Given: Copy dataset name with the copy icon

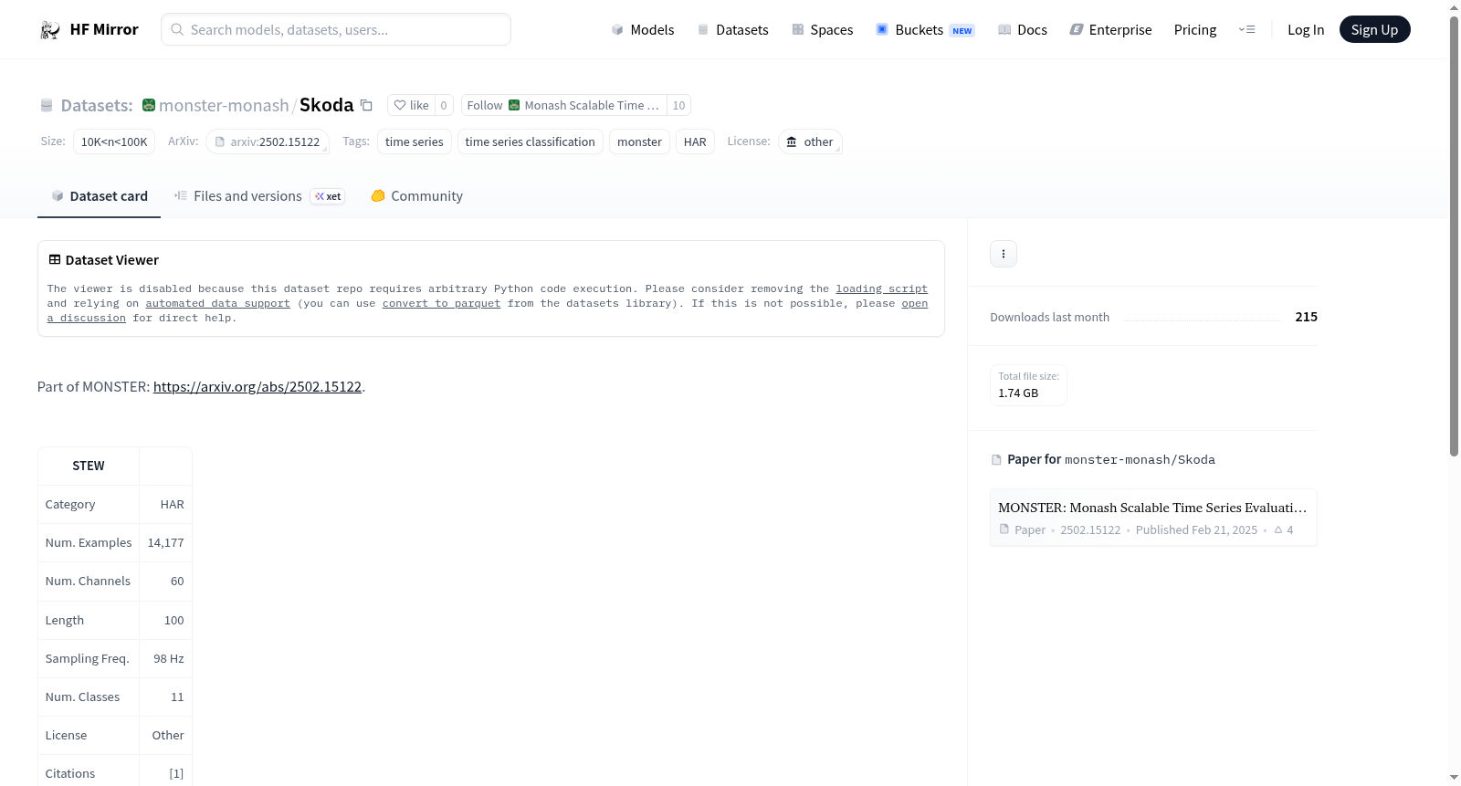Looking at the screenshot, I should (x=366, y=105).
